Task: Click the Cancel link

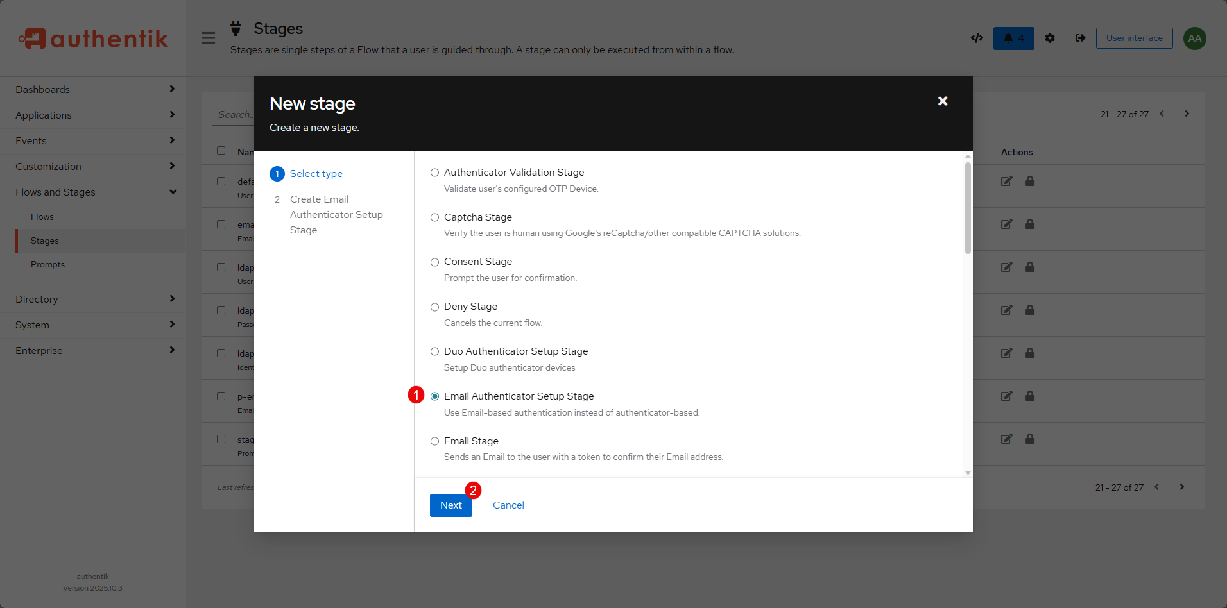Action: tap(508, 505)
